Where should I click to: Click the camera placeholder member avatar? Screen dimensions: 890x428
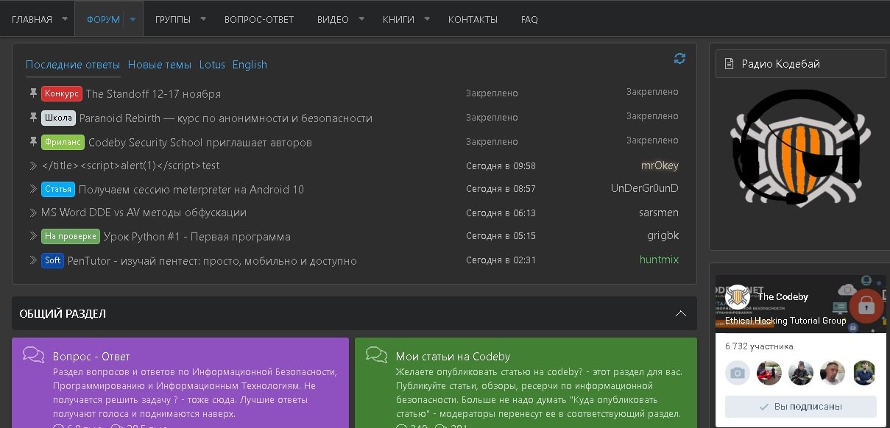tap(738, 373)
